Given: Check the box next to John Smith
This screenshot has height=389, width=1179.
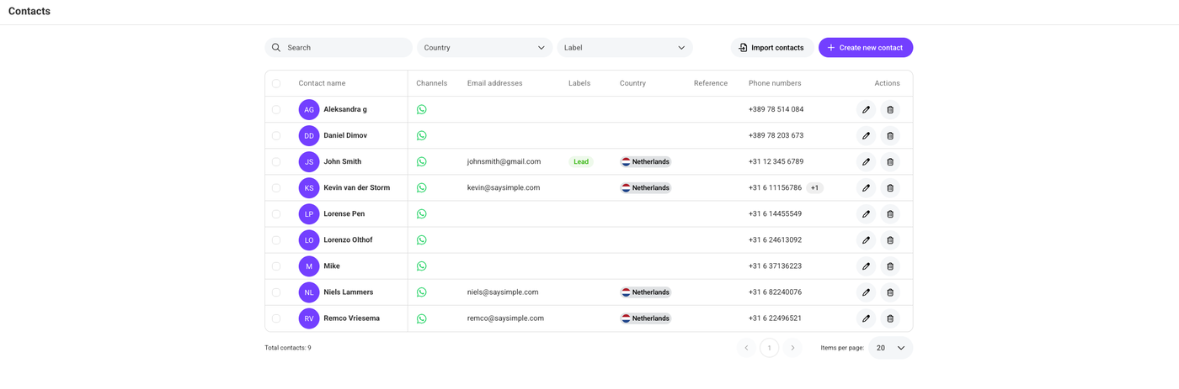Looking at the screenshot, I should click(x=276, y=161).
